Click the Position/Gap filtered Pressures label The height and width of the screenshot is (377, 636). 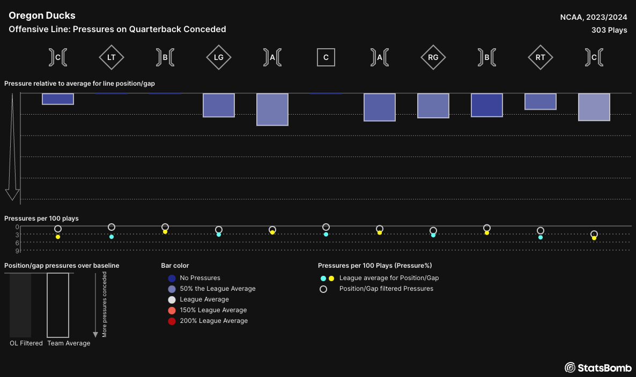pos(386,289)
